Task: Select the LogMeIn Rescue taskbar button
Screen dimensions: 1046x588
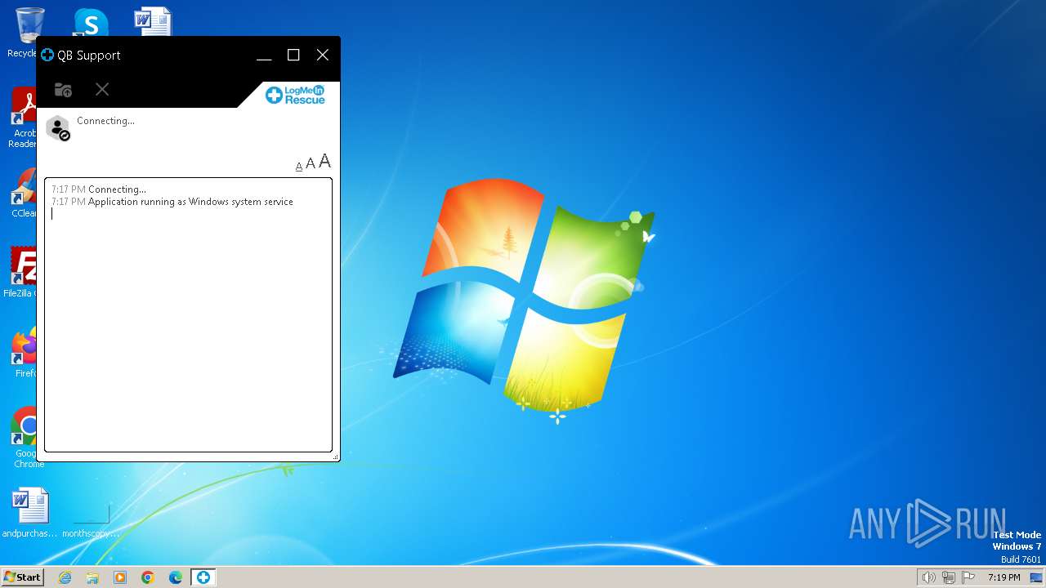Action: 203,577
